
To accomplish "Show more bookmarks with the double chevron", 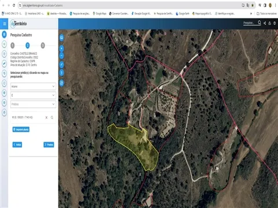I will coord(251,13).
